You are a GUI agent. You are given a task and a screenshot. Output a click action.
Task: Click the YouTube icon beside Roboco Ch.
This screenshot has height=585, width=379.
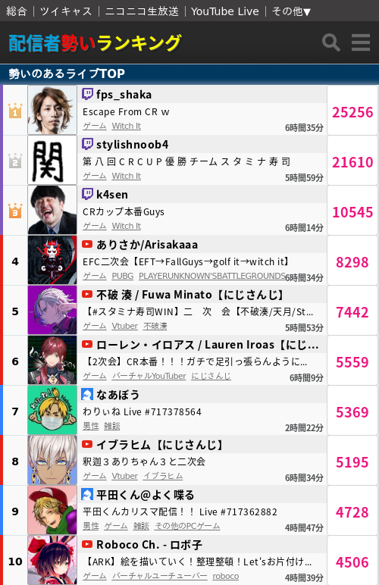87,544
